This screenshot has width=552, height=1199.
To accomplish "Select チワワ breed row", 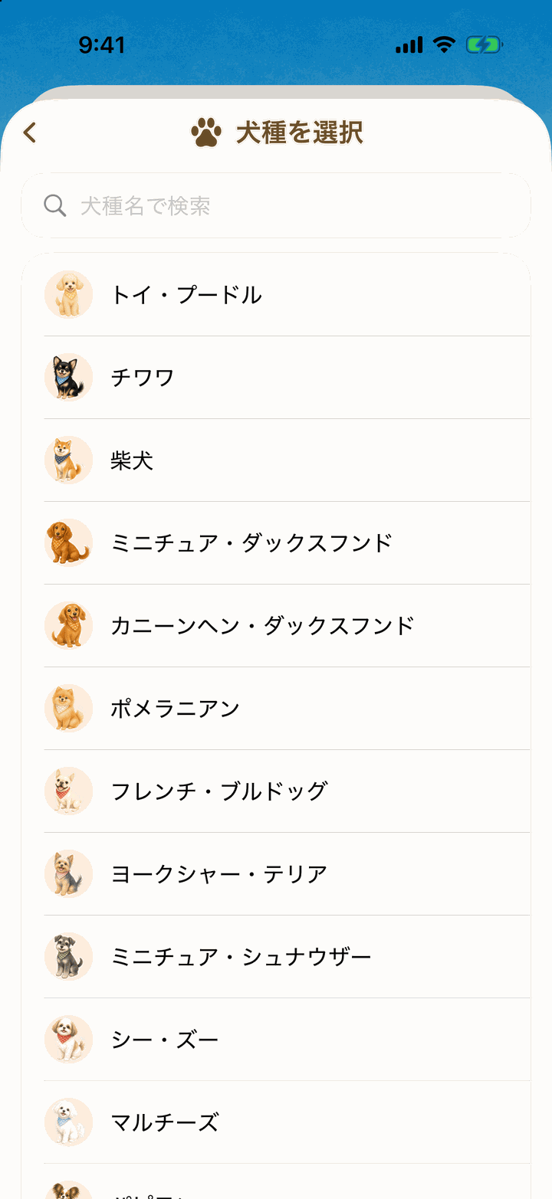I will pos(276,377).
